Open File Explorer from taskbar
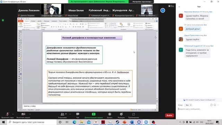Screen dimensions: 222x125 82,122
